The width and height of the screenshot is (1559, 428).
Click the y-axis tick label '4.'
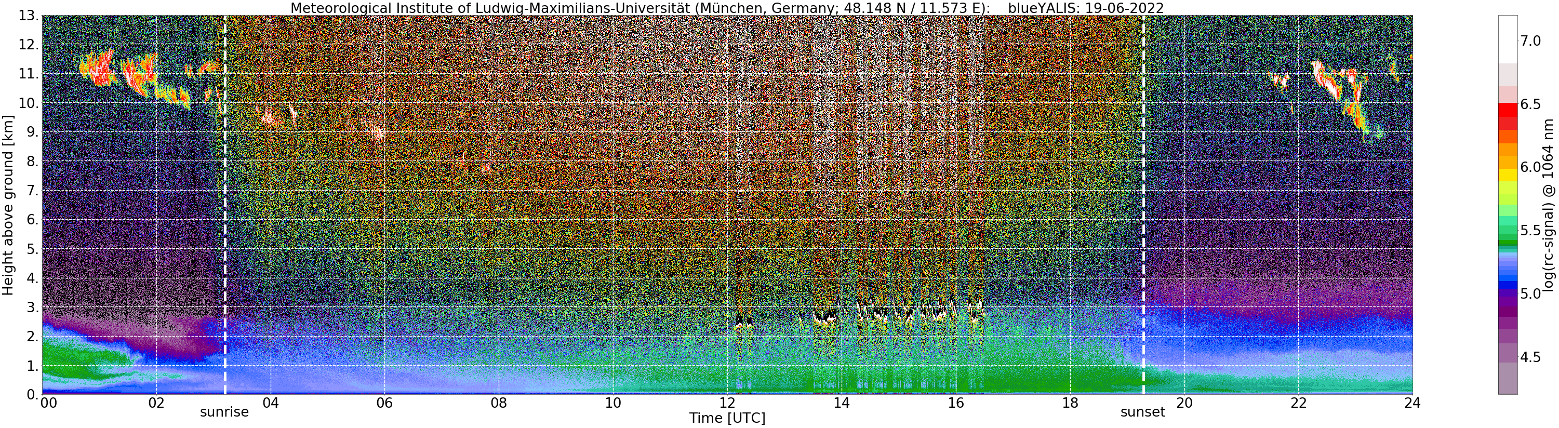(32, 278)
